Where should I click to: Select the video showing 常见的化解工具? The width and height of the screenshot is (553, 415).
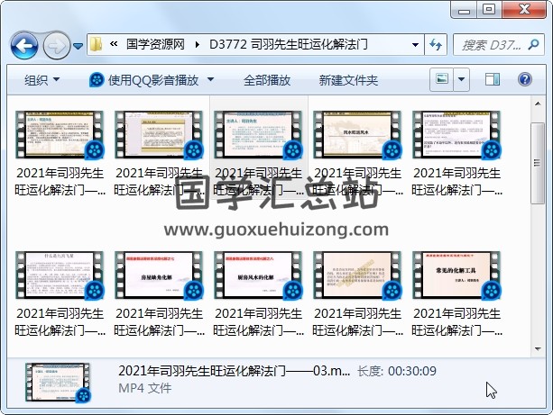coord(456,293)
